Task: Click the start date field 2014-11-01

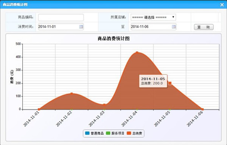Action: tap(61, 27)
